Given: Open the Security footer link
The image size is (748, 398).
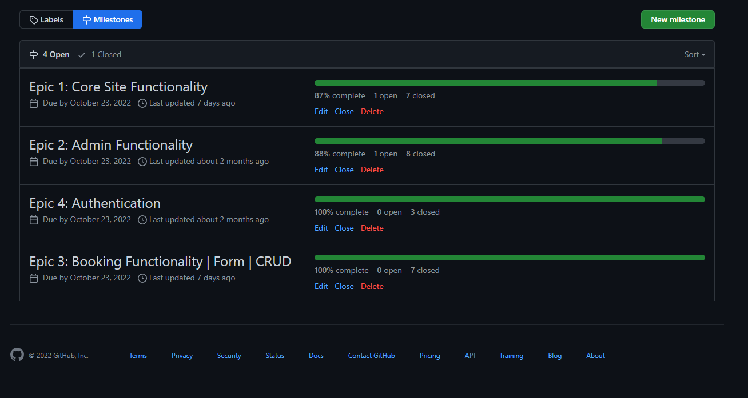Looking at the screenshot, I should point(229,355).
